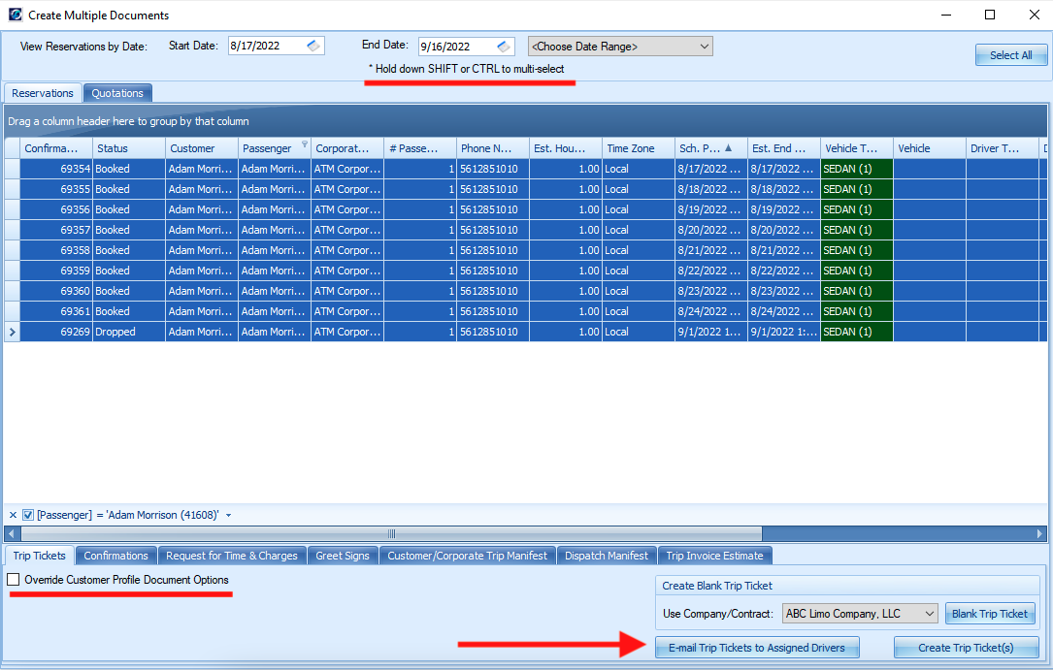This screenshot has height=670, width=1053.
Task: Go to the Greet Signs tab
Action: [x=343, y=556]
